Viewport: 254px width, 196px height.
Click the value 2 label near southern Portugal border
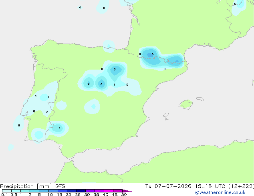point(59,128)
